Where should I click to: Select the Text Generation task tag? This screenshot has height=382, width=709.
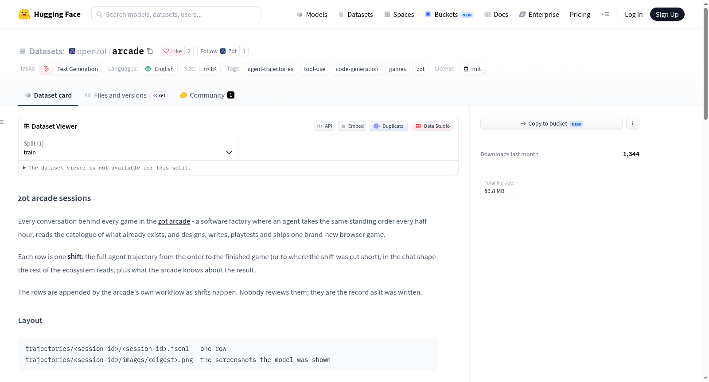[70, 69]
